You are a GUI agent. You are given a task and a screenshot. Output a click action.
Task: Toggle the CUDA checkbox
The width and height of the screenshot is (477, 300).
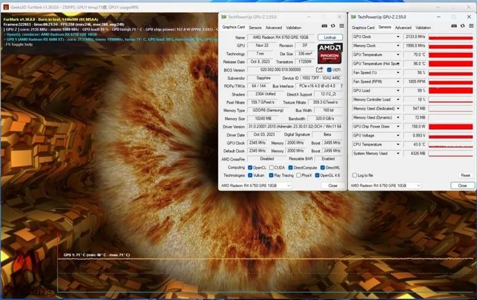pyautogui.click(x=271, y=168)
